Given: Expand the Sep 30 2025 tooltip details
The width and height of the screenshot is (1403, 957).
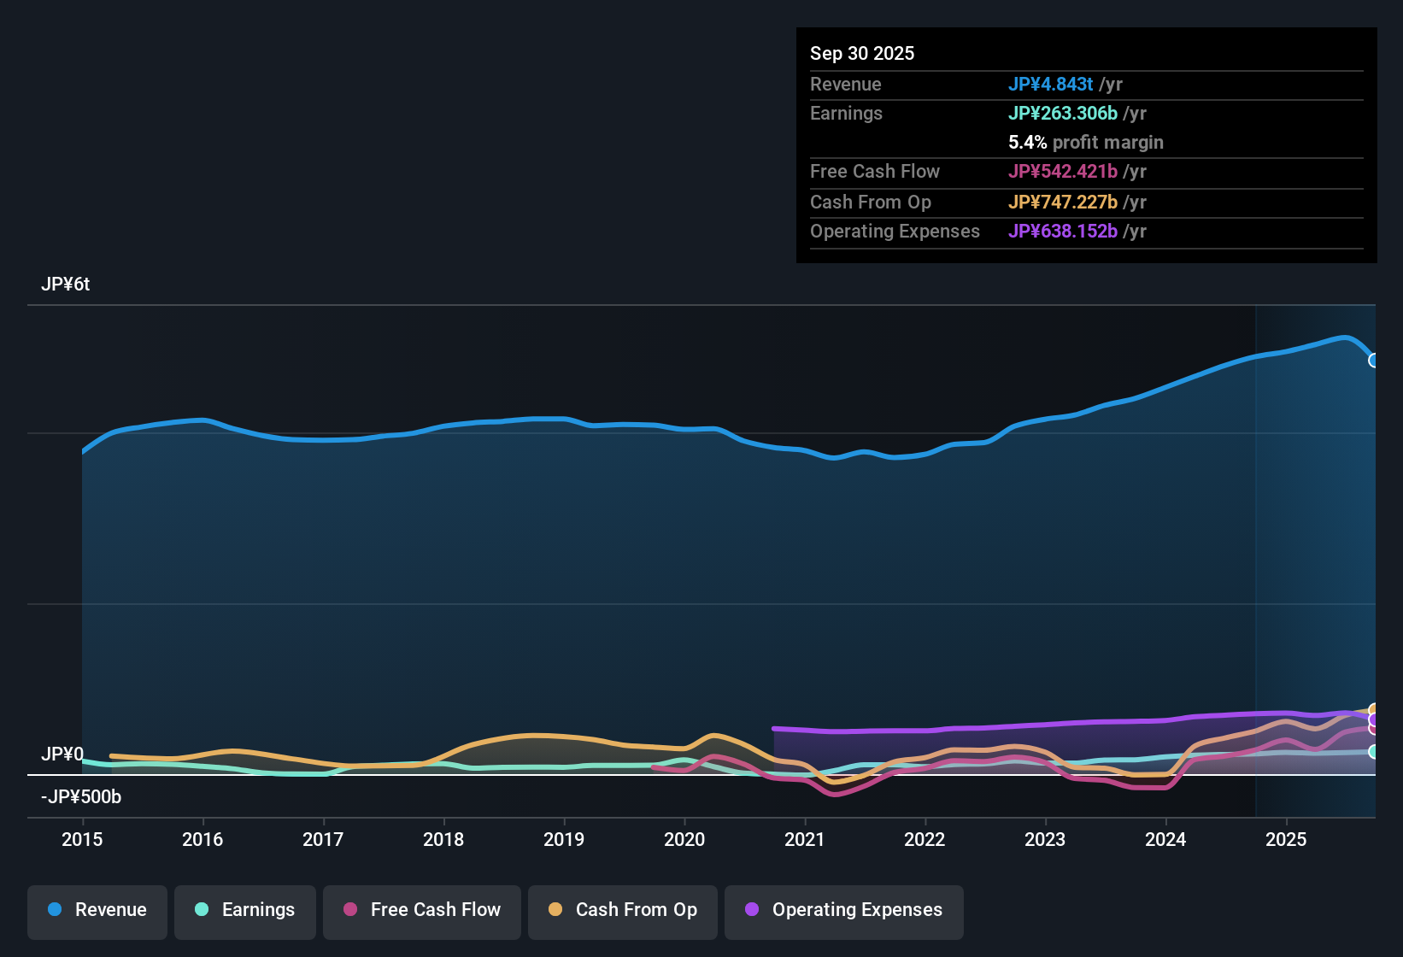Looking at the screenshot, I should tap(862, 53).
